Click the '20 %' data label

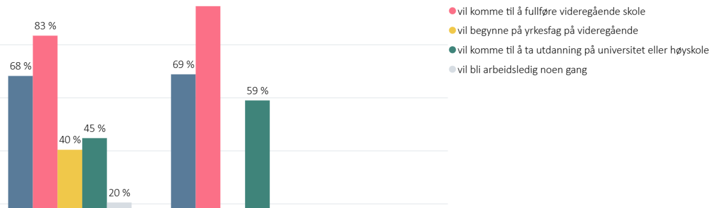coord(119,193)
